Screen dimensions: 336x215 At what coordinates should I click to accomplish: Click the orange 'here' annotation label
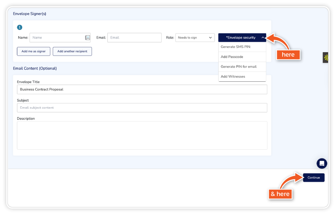click(x=288, y=55)
